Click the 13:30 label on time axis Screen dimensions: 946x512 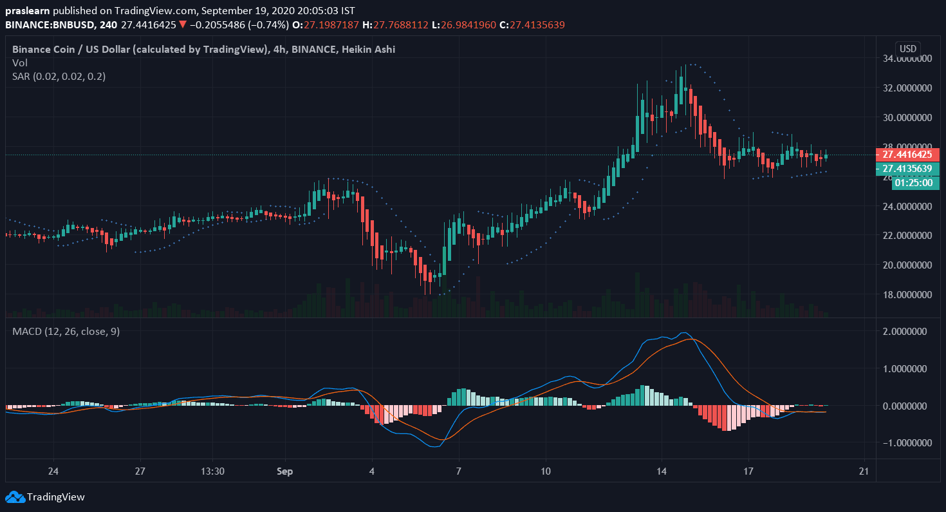pos(212,471)
